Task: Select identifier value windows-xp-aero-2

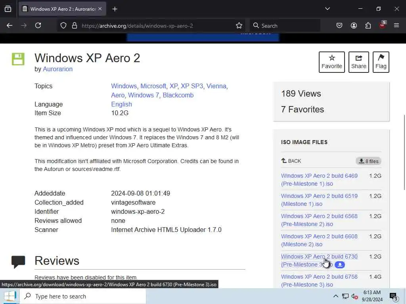Action: [138, 211]
